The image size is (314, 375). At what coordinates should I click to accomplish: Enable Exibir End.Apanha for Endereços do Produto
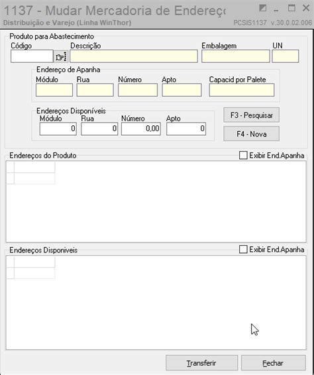[243, 155]
